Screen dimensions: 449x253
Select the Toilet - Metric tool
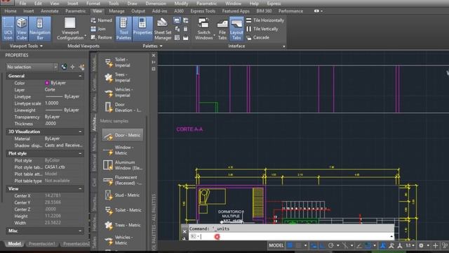pos(123,210)
